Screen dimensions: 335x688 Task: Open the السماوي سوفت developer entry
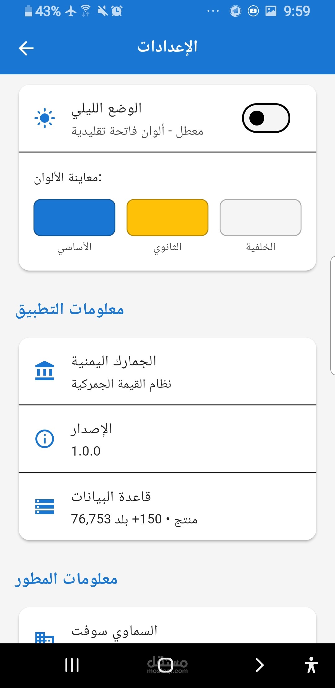pos(167,625)
